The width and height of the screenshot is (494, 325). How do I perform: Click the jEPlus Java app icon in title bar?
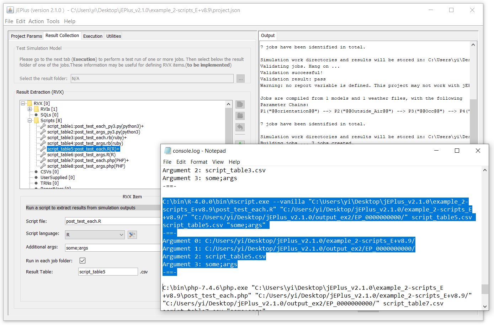tap(10, 10)
